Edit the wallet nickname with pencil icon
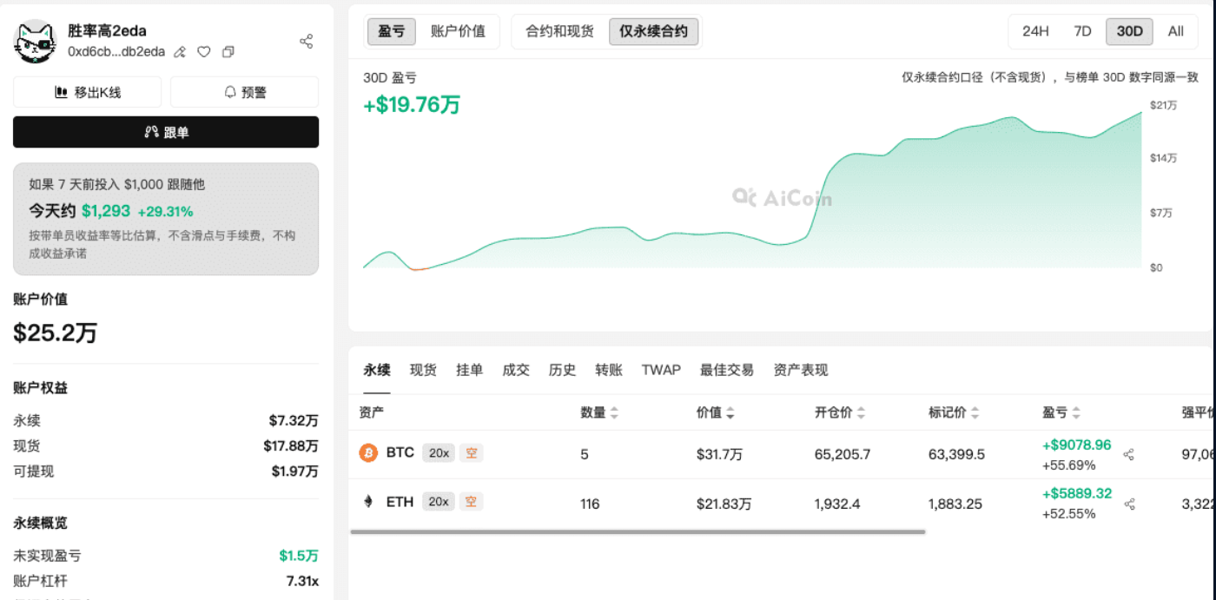This screenshot has height=600, width=1216. point(180,52)
